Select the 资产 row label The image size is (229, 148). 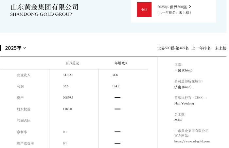(20, 98)
